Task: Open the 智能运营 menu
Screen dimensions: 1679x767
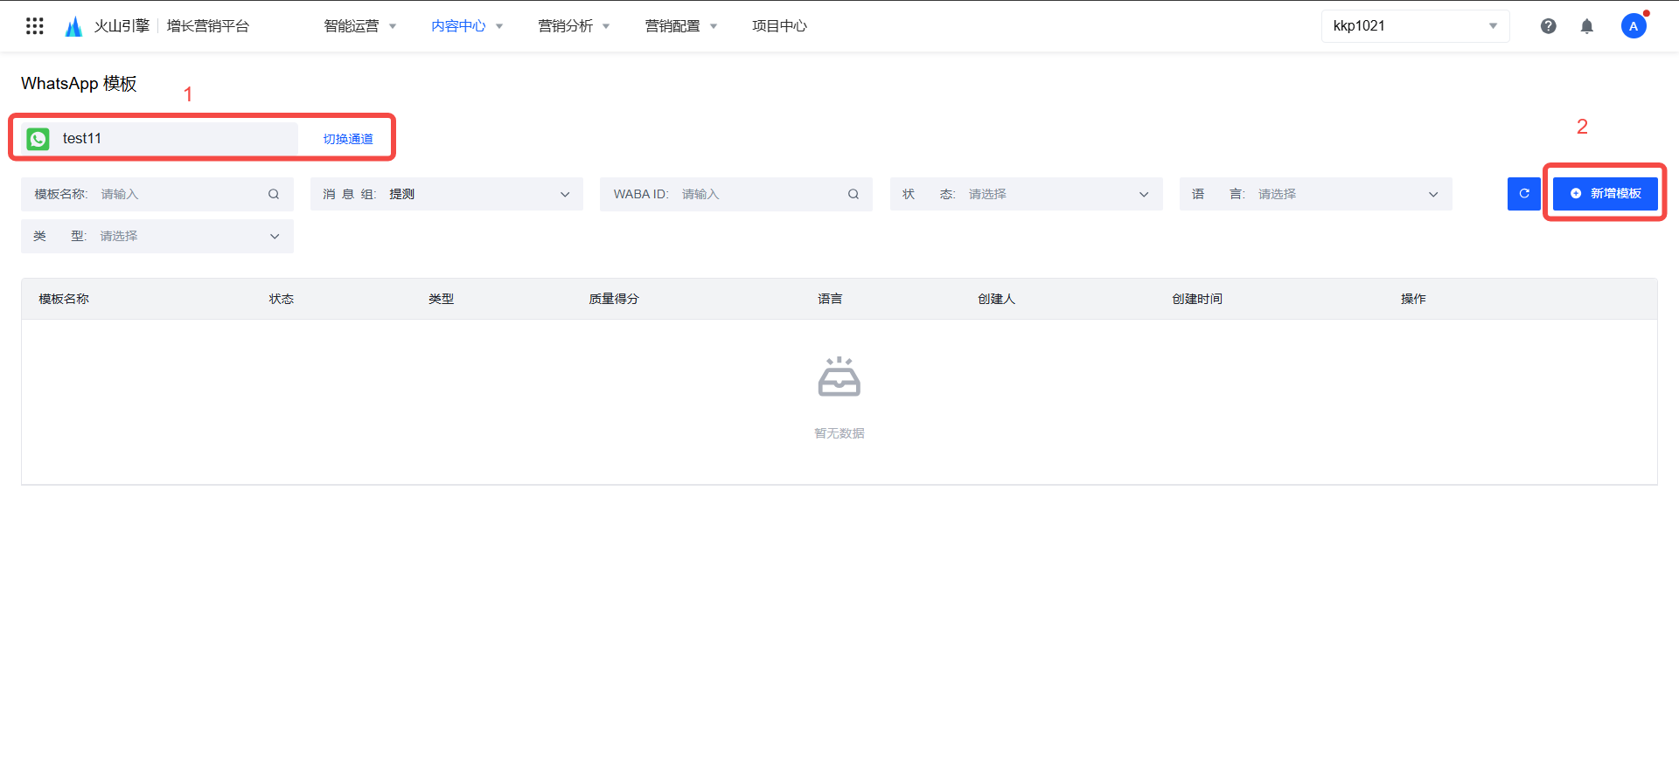Action: click(359, 26)
